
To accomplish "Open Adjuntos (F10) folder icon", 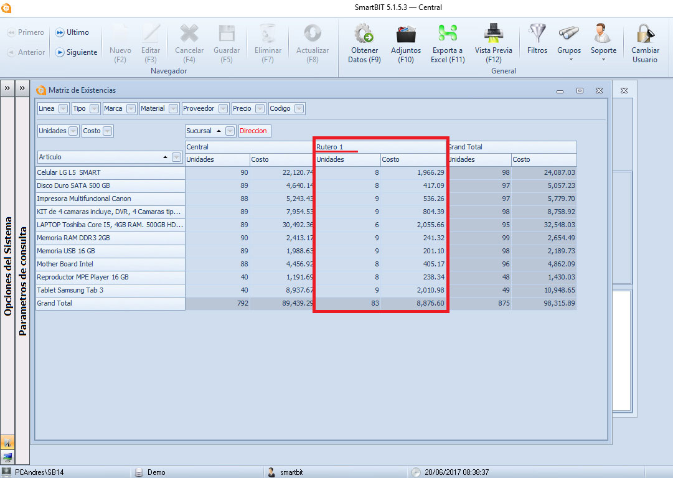I will pos(405,34).
